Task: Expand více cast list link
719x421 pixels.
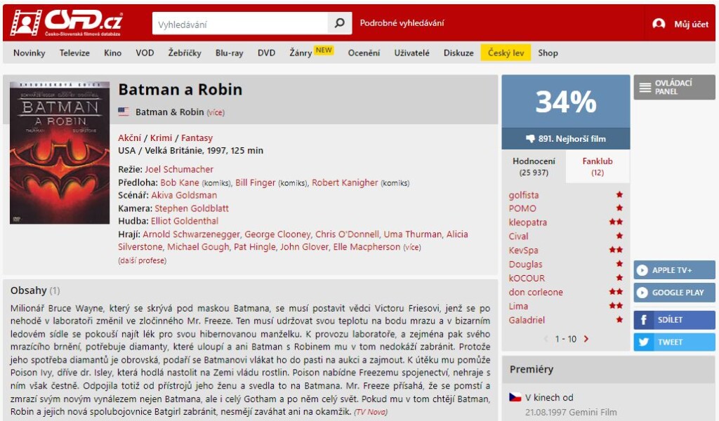Action: tap(411, 248)
